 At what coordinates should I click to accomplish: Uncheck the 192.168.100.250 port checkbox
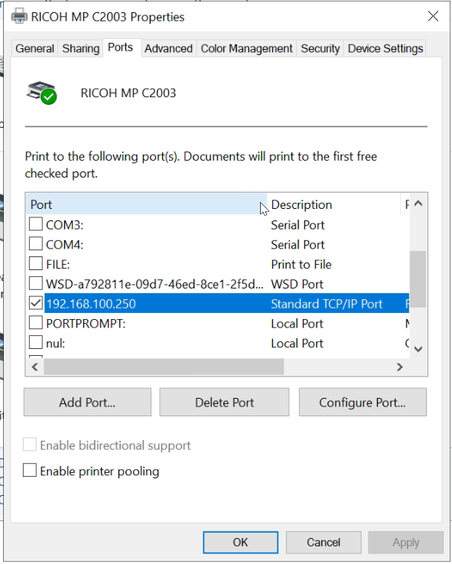tap(36, 303)
